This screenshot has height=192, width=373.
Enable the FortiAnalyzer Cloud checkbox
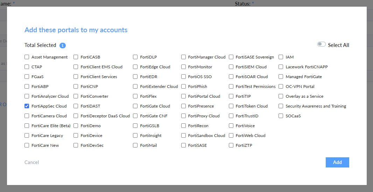tap(27, 96)
